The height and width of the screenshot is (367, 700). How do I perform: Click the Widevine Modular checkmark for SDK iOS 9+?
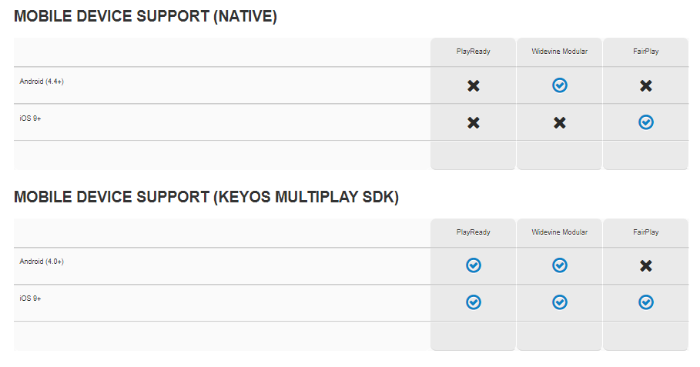point(559,302)
